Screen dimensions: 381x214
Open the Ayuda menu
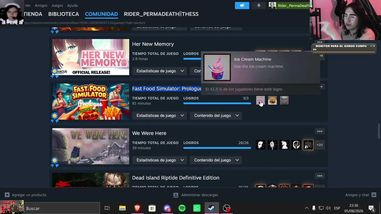pos(72,5)
